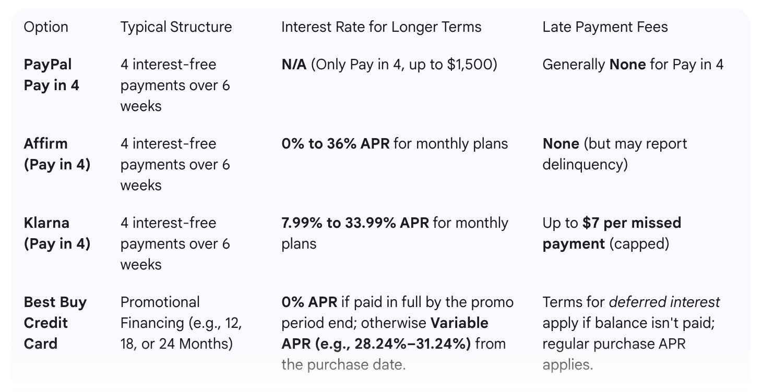Click the "Option" column header
The image size is (762, 392).
[x=46, y=27]
